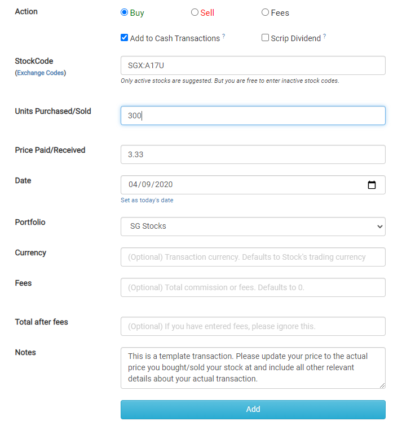Click the Price Paid/Received field
The height and width of the screenshot is (426, 402).
coord(253,154)
